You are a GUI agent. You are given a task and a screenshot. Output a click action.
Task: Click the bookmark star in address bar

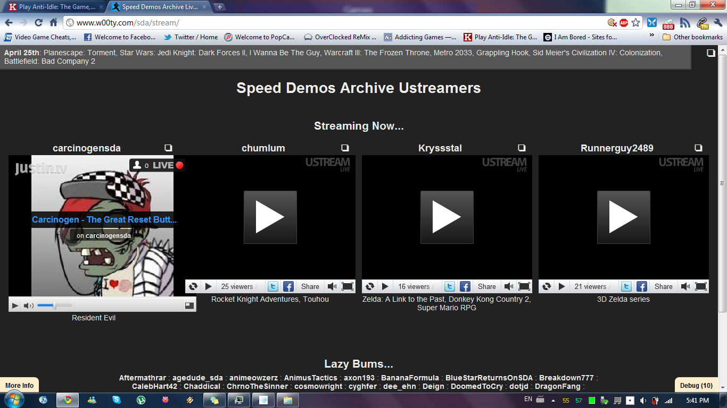(x=635, y=23)
